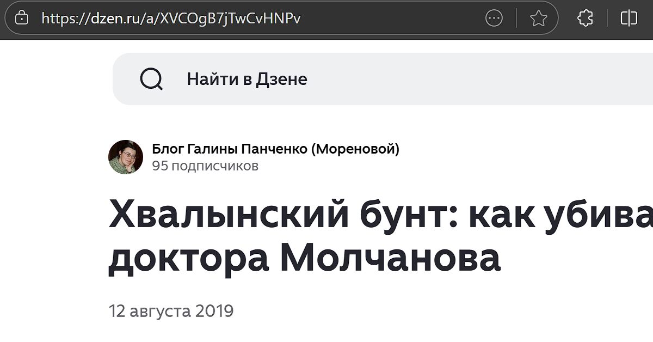
Task: Click the publish date "12 августа 2019"
Action: [171, 311]
